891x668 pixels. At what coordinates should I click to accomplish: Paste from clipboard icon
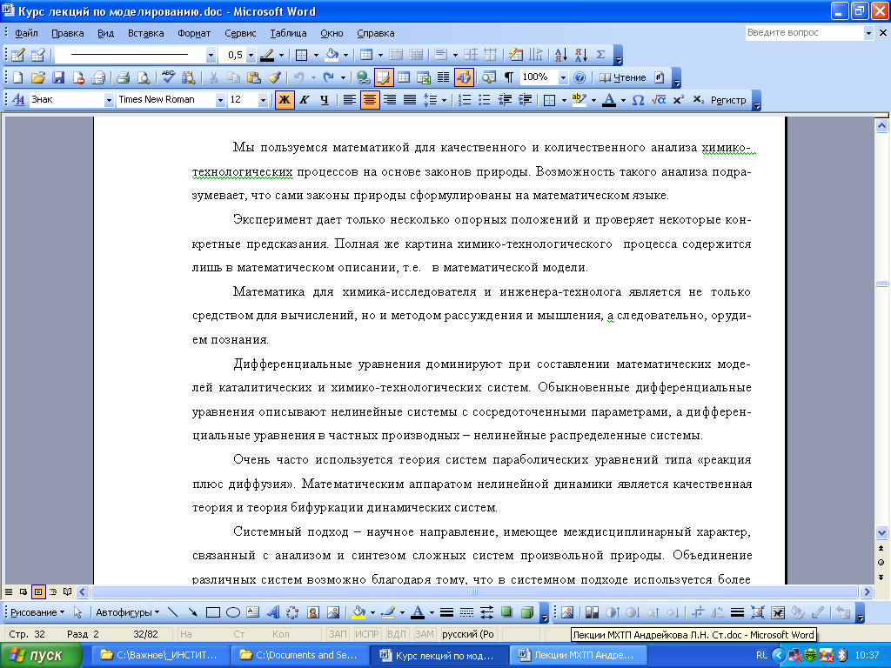253,77
